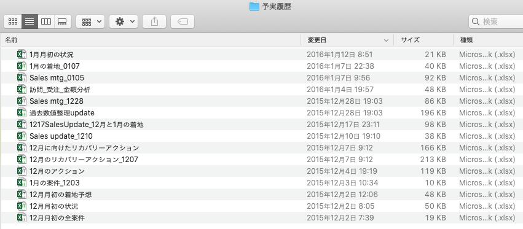
Task: Select file name 過去数値整理update
Action: [x=61, y=113]
